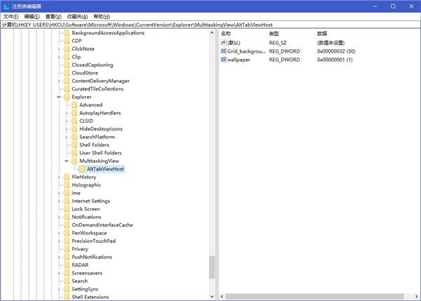The width and height of the screenshot is (421, 301).
Task: Collapse the MultitaskingView key
Action: click(x=66, y=161)
